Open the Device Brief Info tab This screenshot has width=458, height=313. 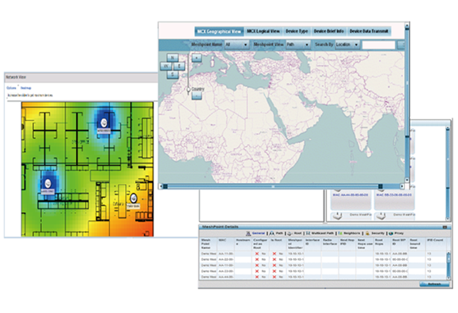point(328,31)
